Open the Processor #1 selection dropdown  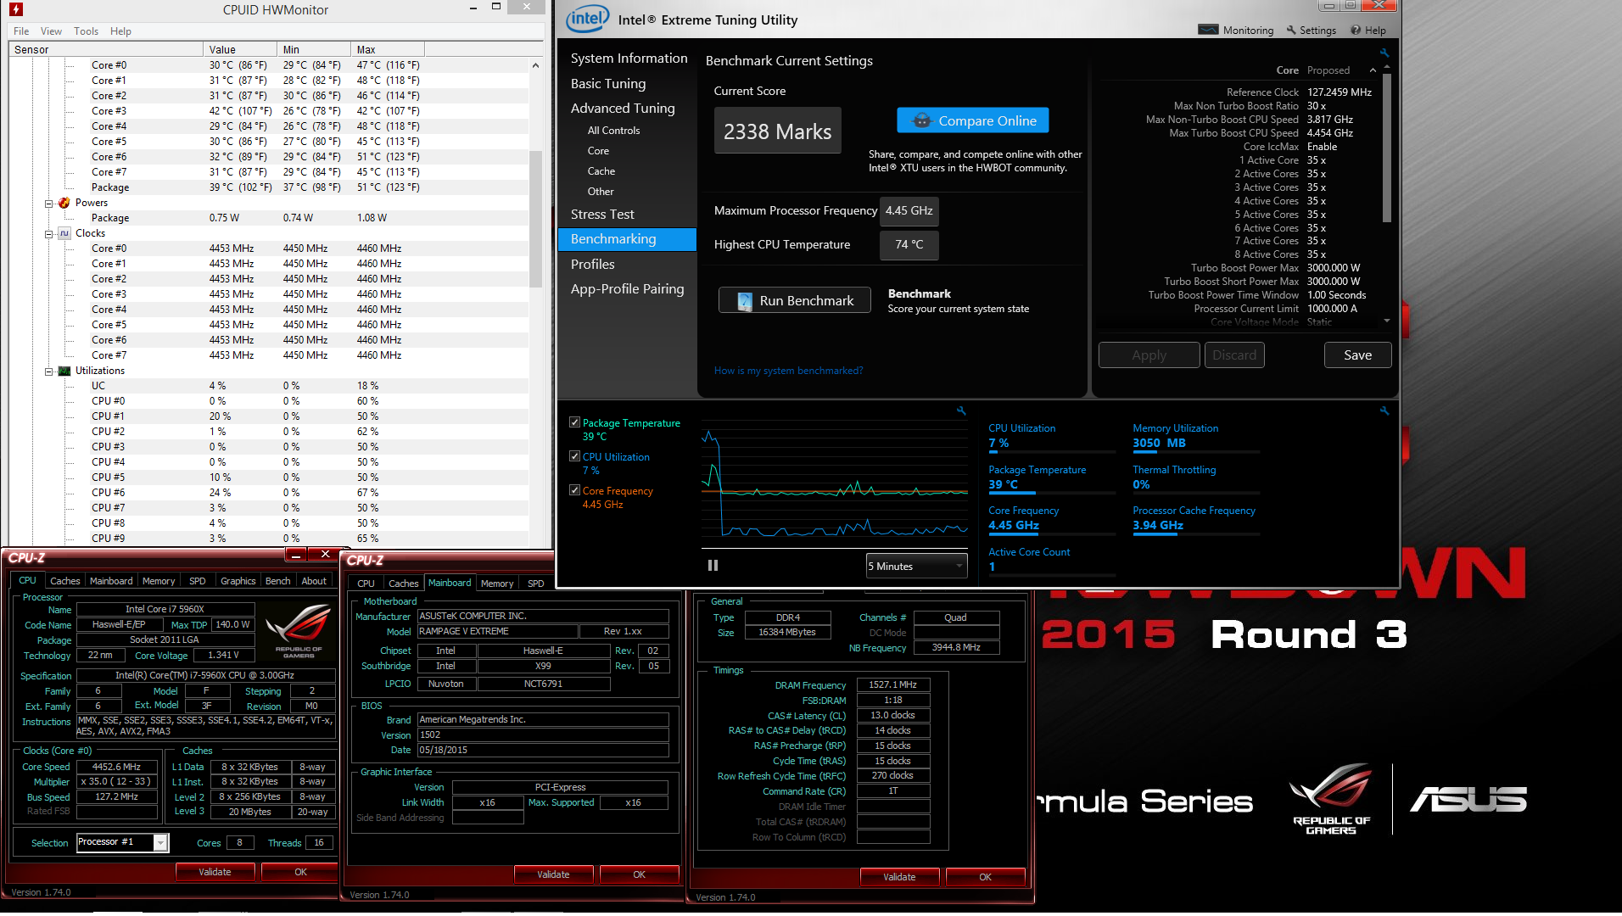coord(123,842)
